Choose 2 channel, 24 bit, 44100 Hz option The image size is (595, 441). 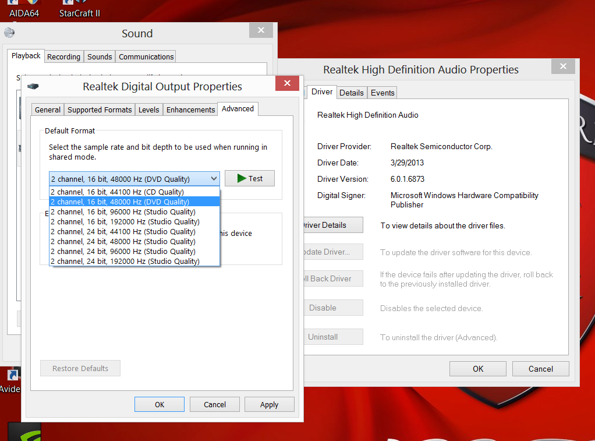coord(134,231)
